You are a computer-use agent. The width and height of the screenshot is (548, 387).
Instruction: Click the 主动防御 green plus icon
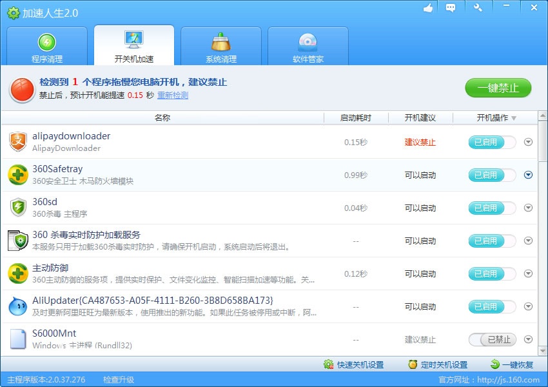click(18, 273)
